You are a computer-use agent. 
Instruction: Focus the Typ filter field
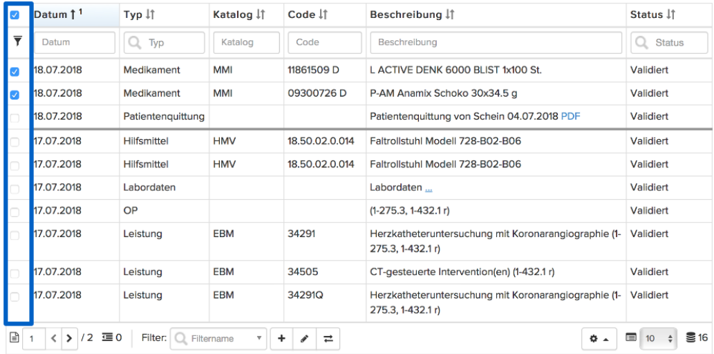click(164, 42)
